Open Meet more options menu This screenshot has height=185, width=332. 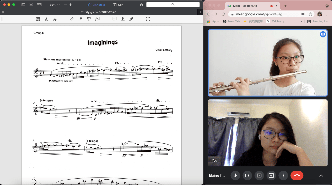pyautogui.click(x=283, y=175)
